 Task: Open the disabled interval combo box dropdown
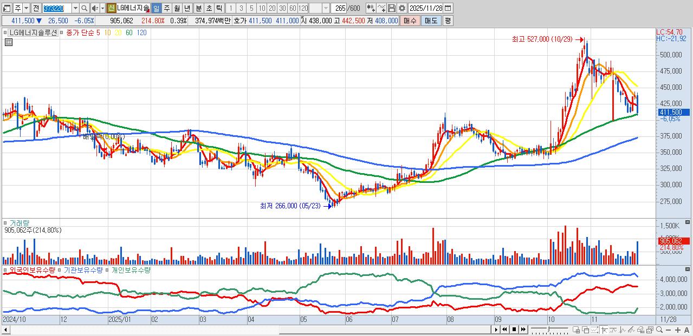tap(326, 8)
